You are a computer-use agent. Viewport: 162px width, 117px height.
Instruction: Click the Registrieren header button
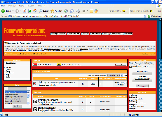pos(58,34)
